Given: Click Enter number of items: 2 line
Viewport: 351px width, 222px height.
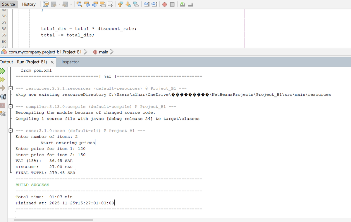Looking at the screenshot, I should (x=47, y=137).
